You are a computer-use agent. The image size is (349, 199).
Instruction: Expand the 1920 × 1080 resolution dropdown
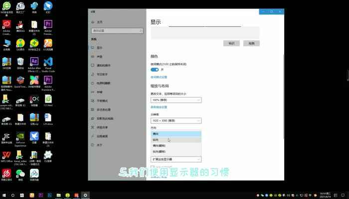pos(176,120)
